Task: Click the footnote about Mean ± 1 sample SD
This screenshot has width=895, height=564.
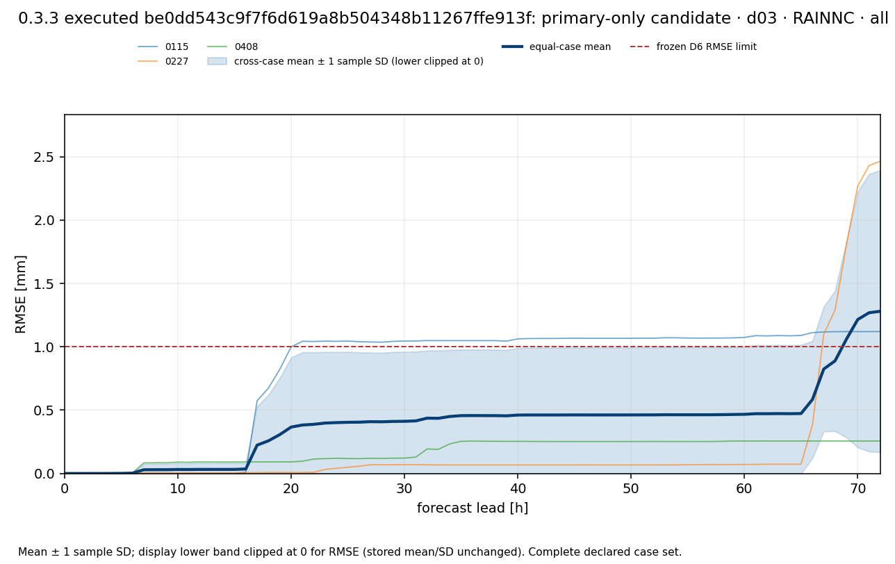Action: tap(350, 552)
